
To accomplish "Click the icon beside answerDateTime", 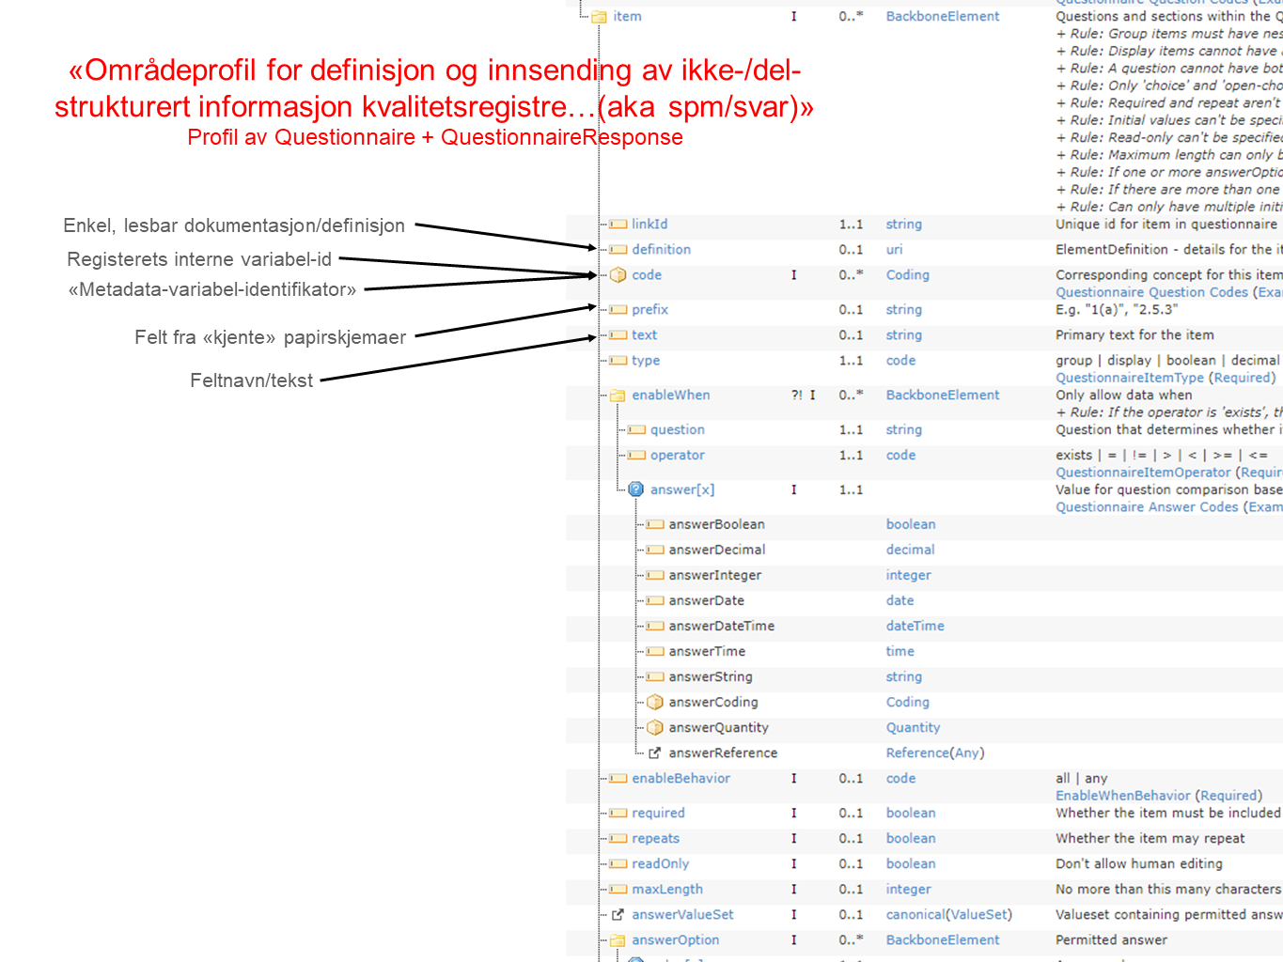I will pyautogui.click(x=655, y=627).
